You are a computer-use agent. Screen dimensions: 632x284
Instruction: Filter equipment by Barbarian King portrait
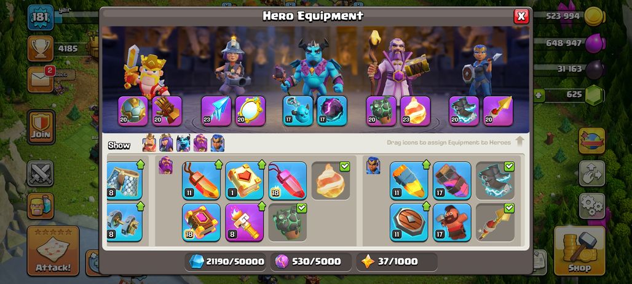tap(149, 143)
